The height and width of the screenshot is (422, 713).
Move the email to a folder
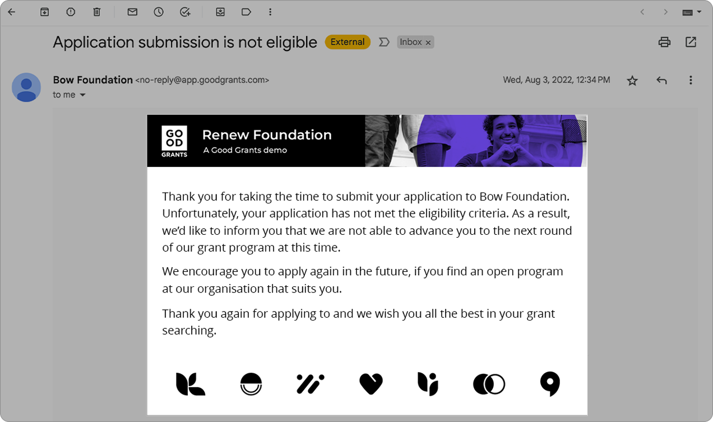(220, 12)
